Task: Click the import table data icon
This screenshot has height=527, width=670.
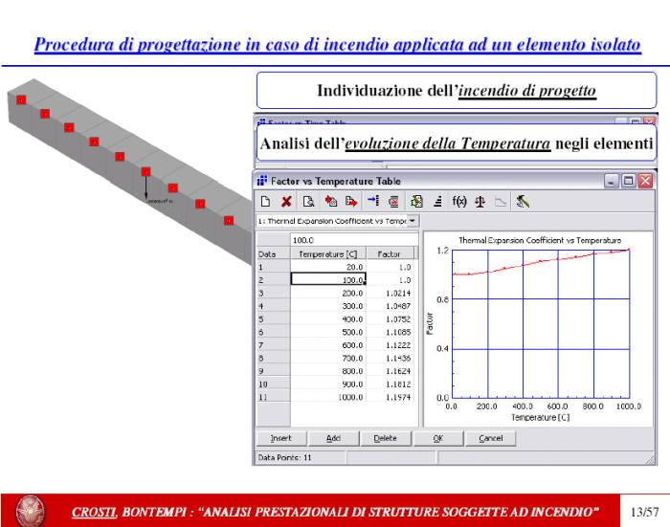Action: pos(329,202)
